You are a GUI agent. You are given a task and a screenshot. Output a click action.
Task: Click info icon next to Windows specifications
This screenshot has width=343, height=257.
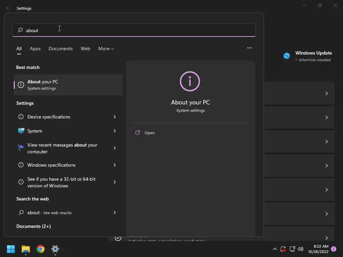pyautogui.click(x=21, y=165)
